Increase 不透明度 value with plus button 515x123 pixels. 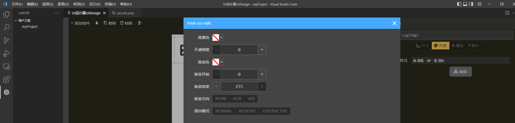click(x=262, y=50)
